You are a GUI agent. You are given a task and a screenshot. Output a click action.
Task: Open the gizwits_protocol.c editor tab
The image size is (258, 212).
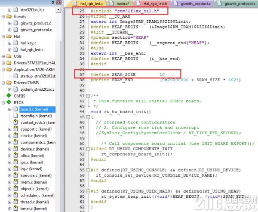(237, 3)
